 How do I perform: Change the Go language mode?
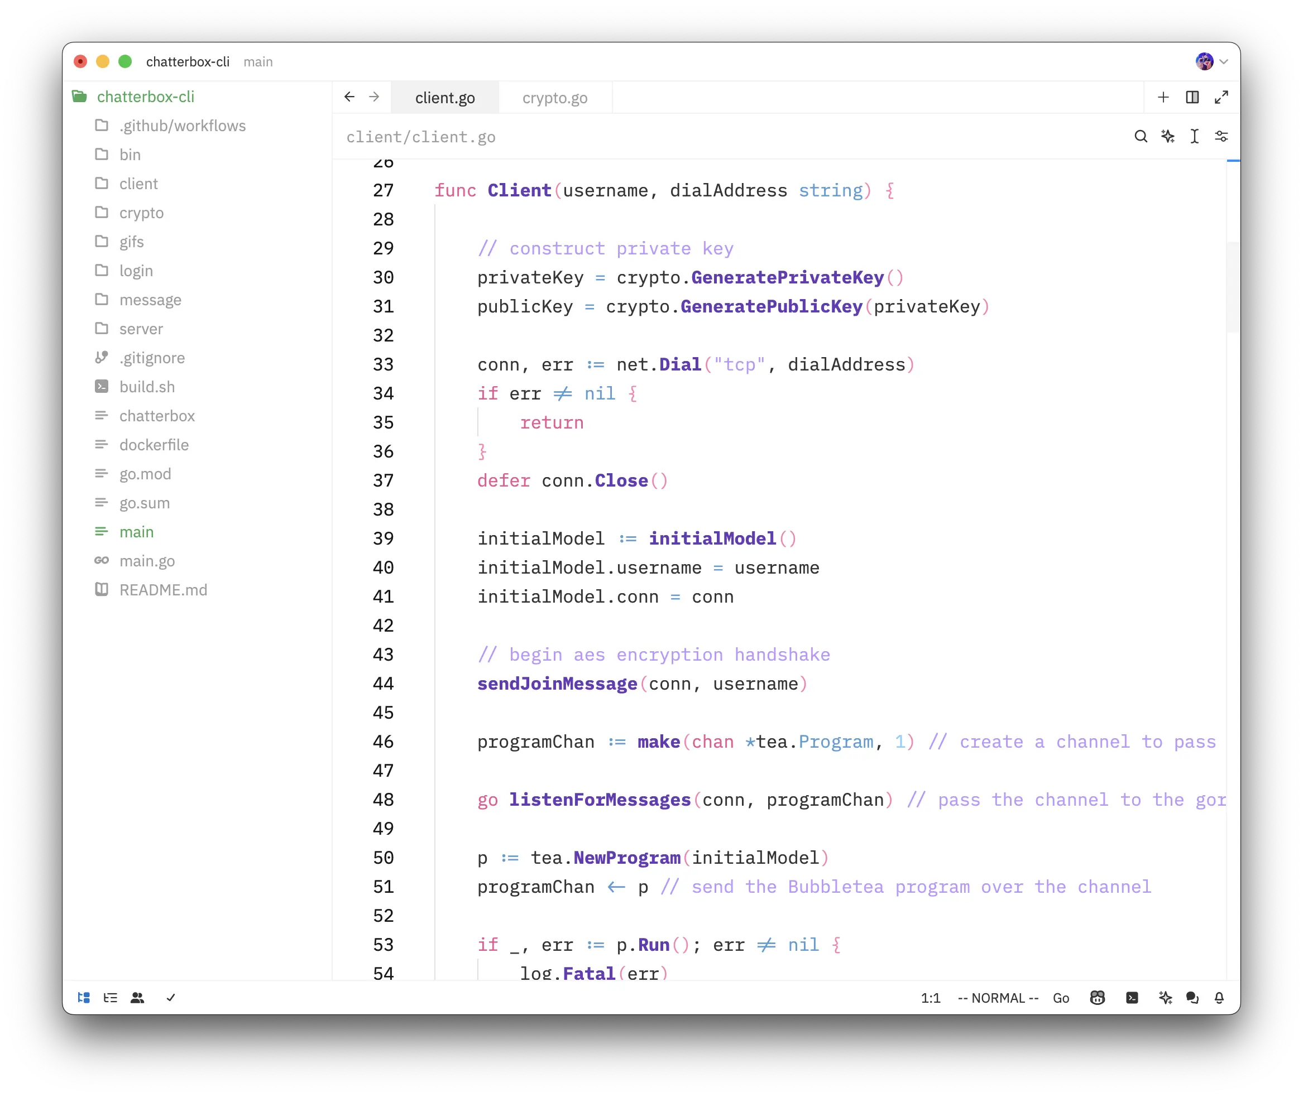[1060, 998]
